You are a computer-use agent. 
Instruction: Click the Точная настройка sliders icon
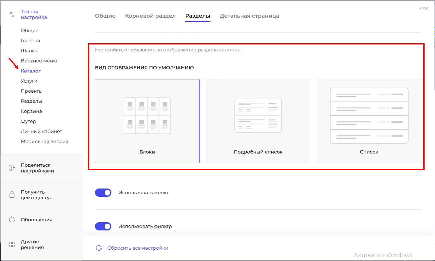click(x=12, y=14)
